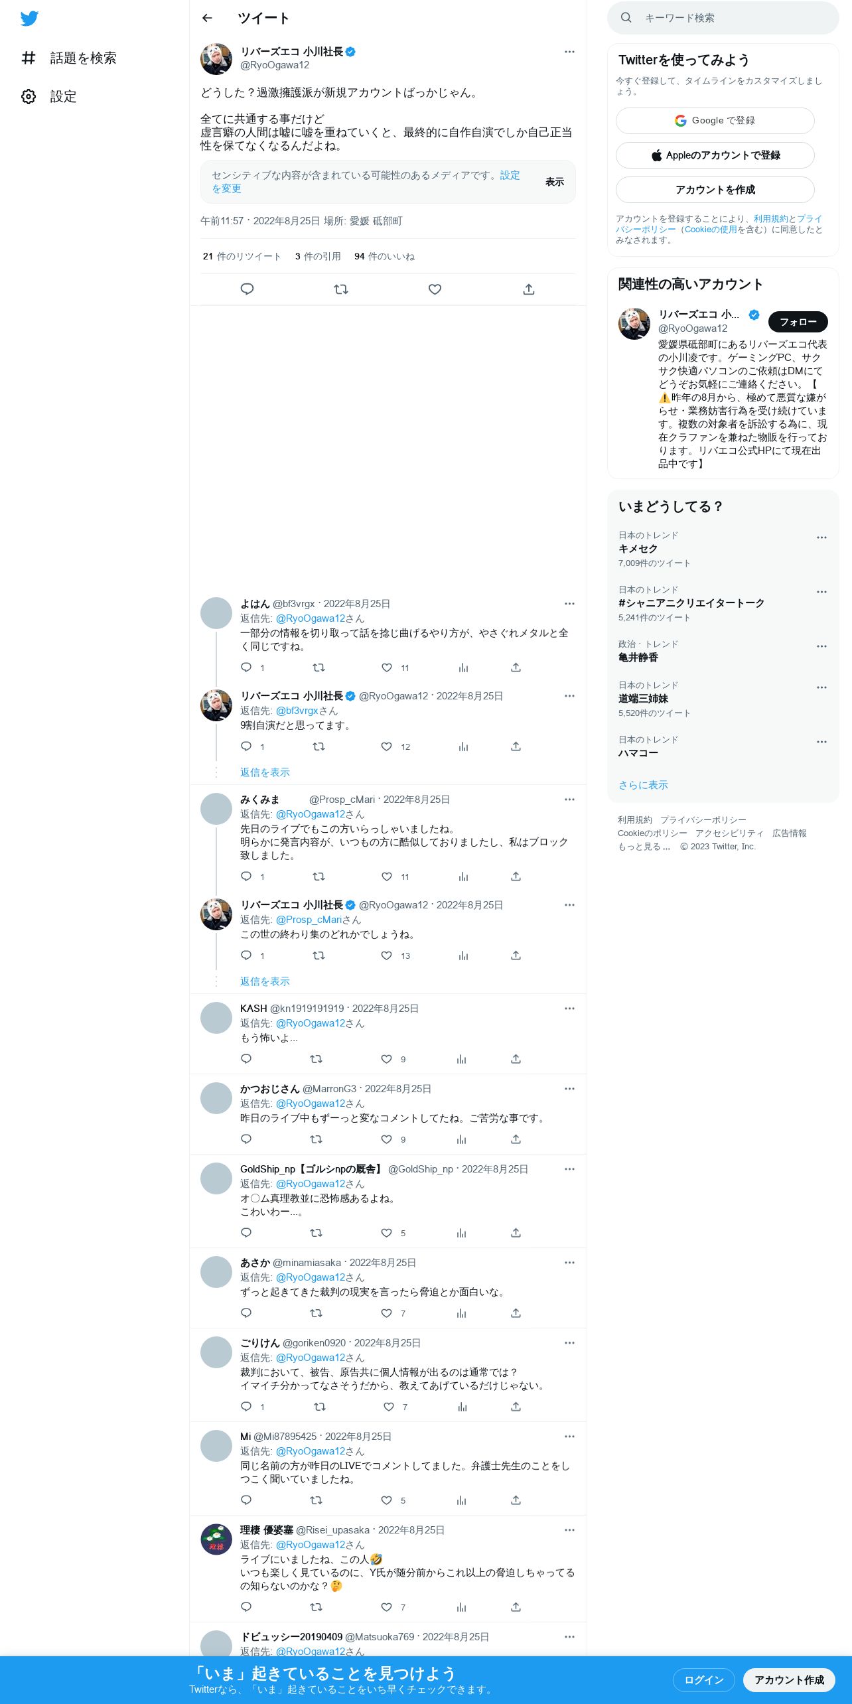Viewport: 852px width, 1704px height.
Task: Follow リバーズエコ with フォロー button
Action: point(798,322)
